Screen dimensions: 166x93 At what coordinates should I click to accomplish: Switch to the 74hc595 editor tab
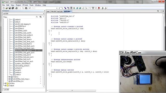[x=53, y=11]
